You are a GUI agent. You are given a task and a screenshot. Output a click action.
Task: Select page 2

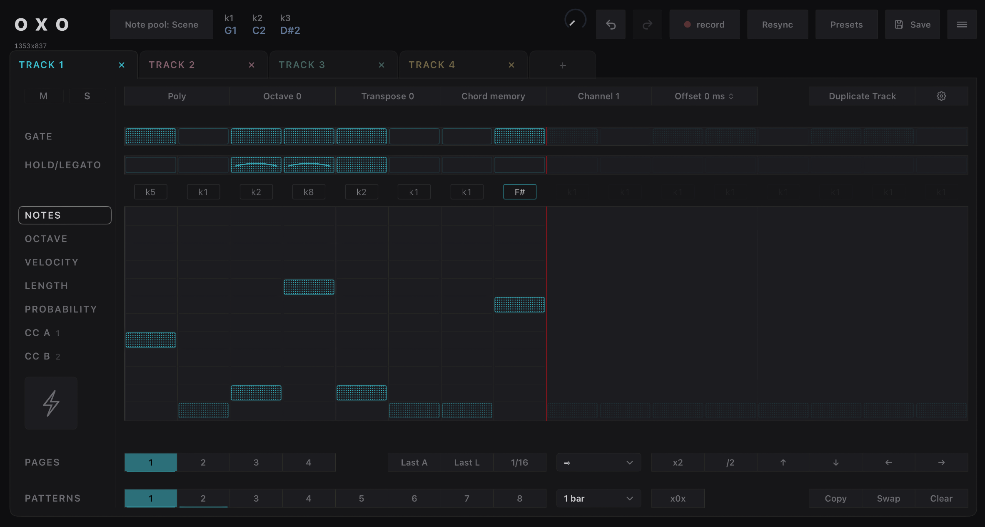pos(203,462)
